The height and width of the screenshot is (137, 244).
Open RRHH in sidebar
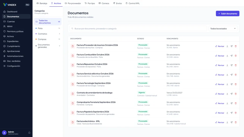tap(16, 26)
